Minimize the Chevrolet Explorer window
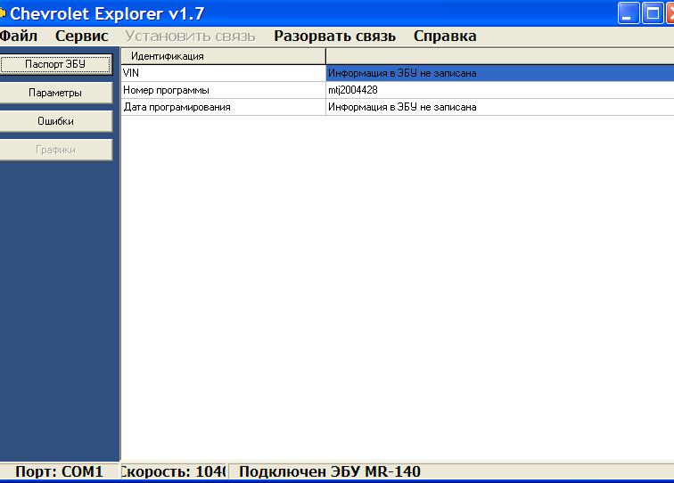The image size is (674, 483). pyautogui.click(x=628, y=13)
